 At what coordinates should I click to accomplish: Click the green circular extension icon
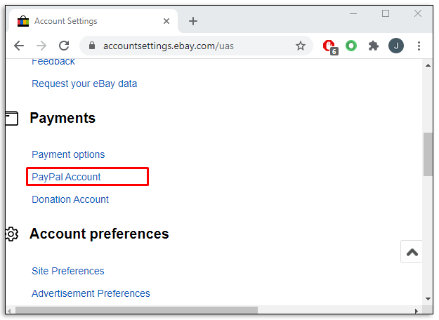coord(351,46)
